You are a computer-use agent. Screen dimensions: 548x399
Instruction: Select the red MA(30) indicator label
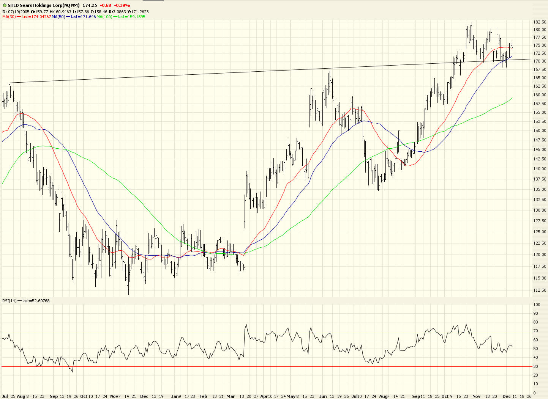pyautogui.click(x=9, y=17)
